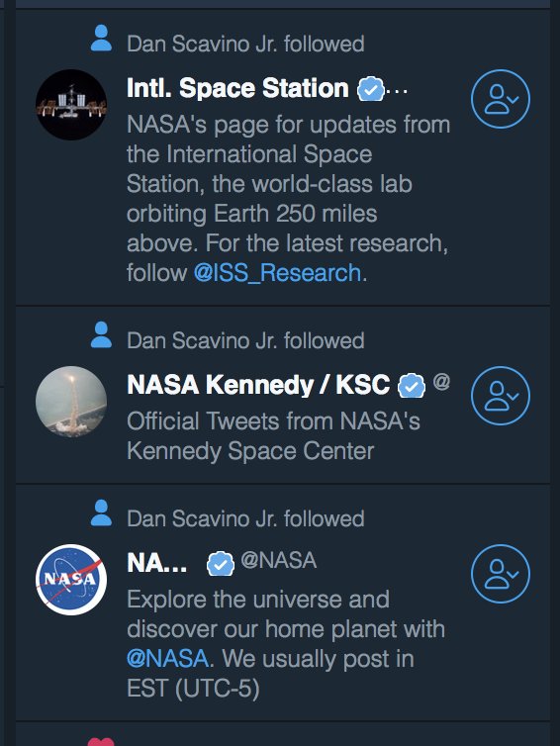
Task: Click the verified badge next to Intl. Space Station
Action: coord(371,89)
